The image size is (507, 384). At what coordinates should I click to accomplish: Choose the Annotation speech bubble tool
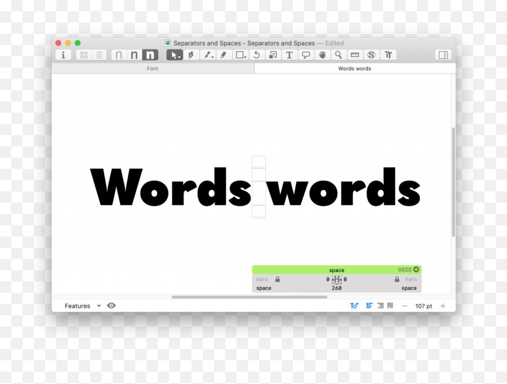tap(306, 55)
